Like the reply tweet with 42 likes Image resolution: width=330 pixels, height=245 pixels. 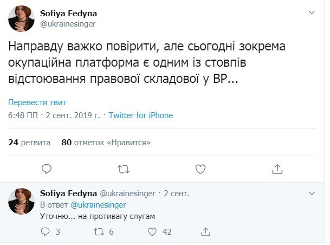[151, 231]
